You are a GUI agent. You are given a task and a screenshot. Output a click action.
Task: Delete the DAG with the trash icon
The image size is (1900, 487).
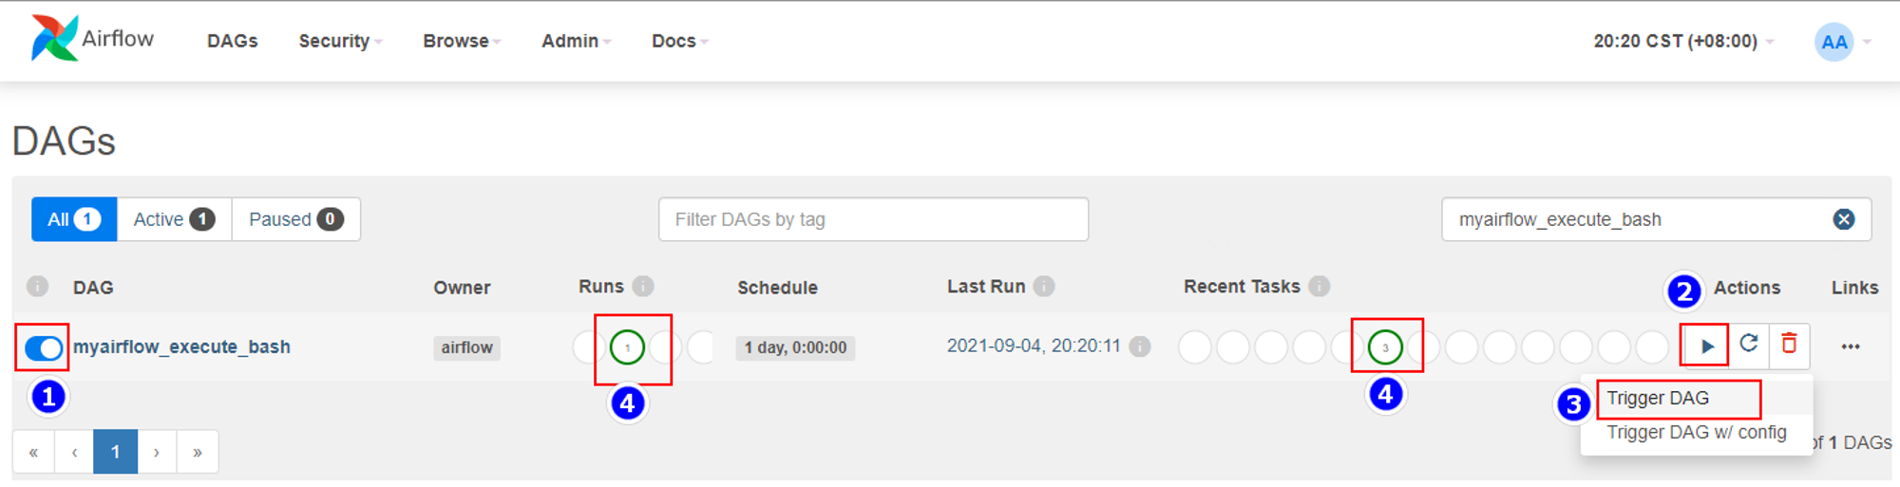pos(1789,344)
